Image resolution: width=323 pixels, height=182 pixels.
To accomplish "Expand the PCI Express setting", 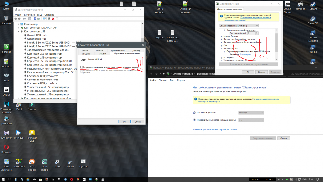I will point(222,58).
